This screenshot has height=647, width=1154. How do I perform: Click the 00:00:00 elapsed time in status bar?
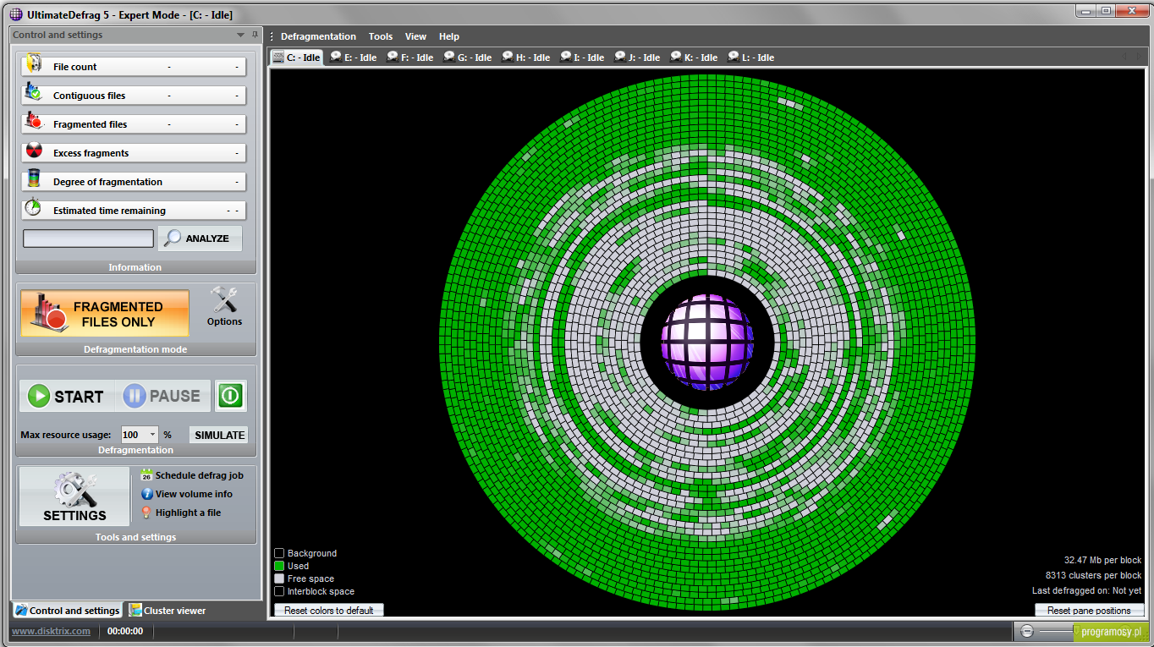[125, 631]
